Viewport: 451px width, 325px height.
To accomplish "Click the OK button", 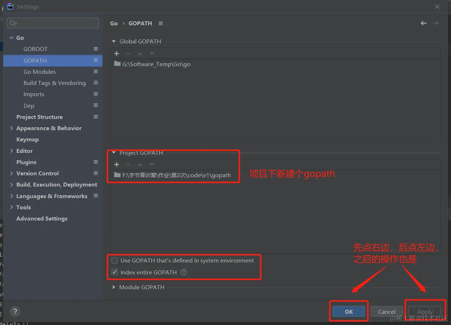I will (x=348, y=311).
